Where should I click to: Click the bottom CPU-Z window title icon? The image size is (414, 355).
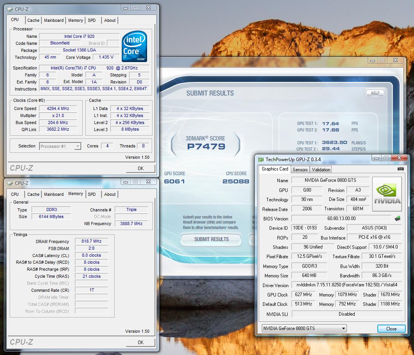pyautogui.click(x=10, y=183)
